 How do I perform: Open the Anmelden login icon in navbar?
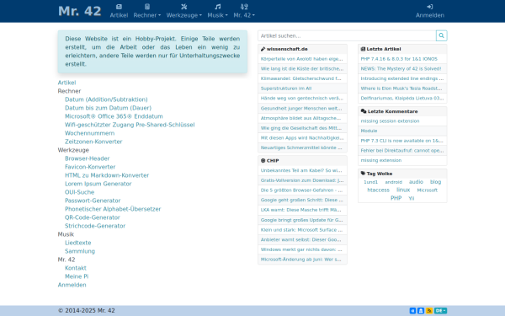pos(429,11)
